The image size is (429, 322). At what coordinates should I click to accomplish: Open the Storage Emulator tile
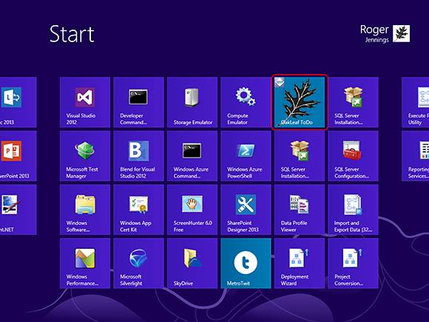192,102
